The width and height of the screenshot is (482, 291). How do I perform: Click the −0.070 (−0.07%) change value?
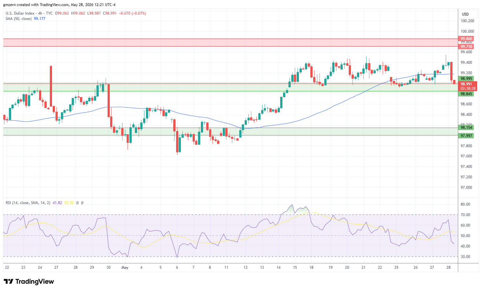coord(132,13)
